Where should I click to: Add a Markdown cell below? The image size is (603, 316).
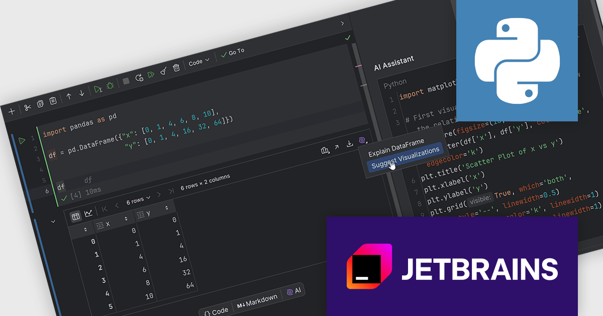tap(257, 301)
